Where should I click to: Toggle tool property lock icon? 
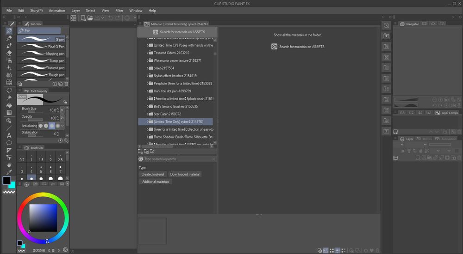click(x=65, y=102)
